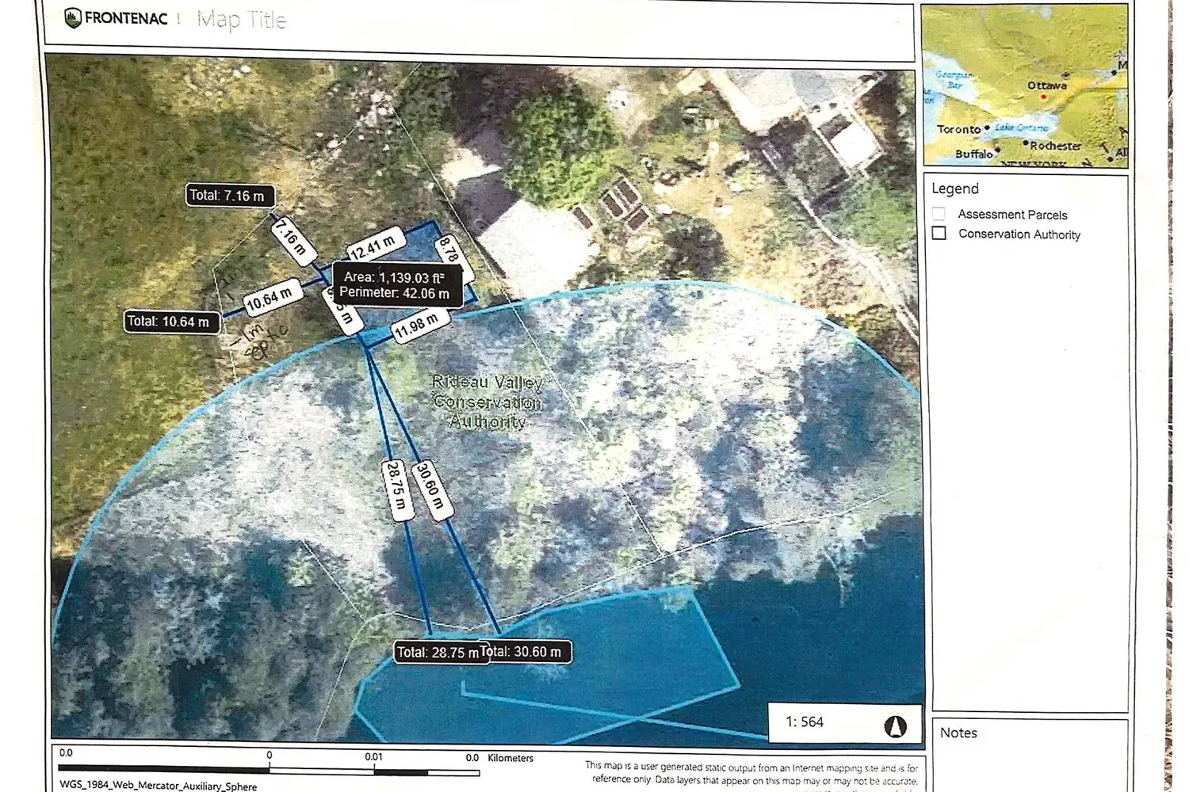Screen dimensions: 1189x792
Task: Click the '30.60 m' line label
Action: coord(431,489)
